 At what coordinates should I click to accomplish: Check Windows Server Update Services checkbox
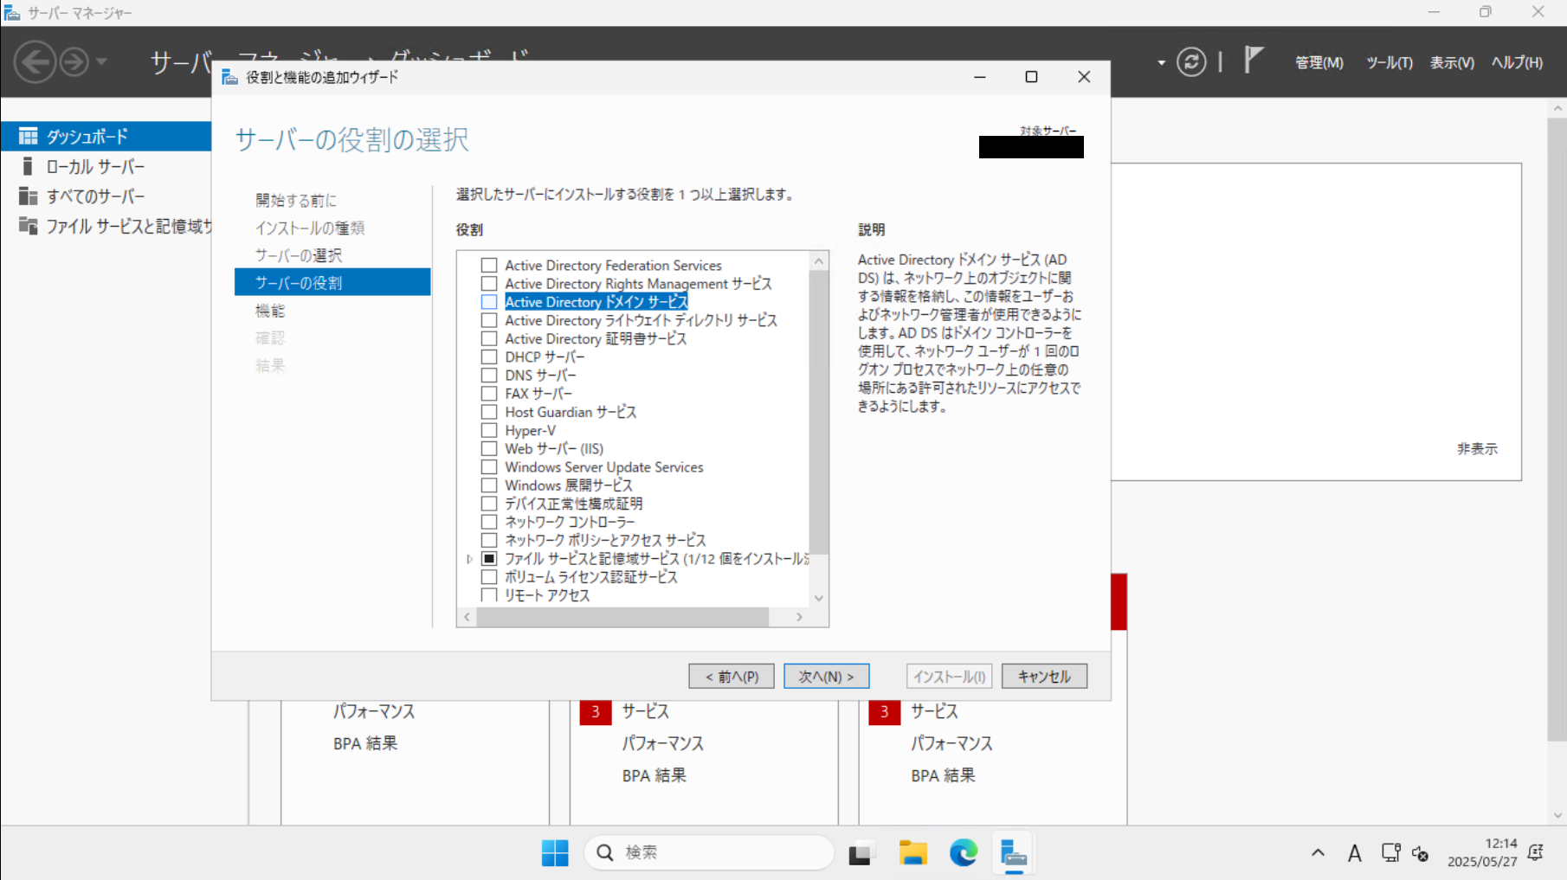click(x=489, y=467)
